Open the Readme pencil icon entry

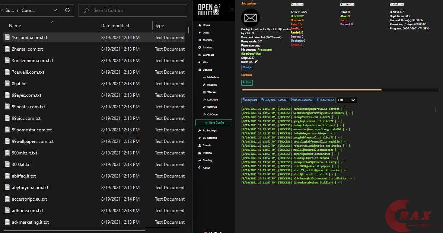tap(204, 85)
